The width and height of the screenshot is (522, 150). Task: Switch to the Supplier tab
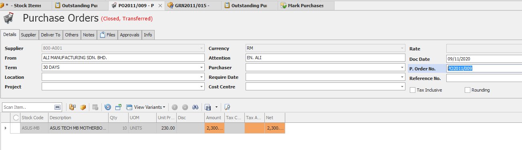[28, 35]
